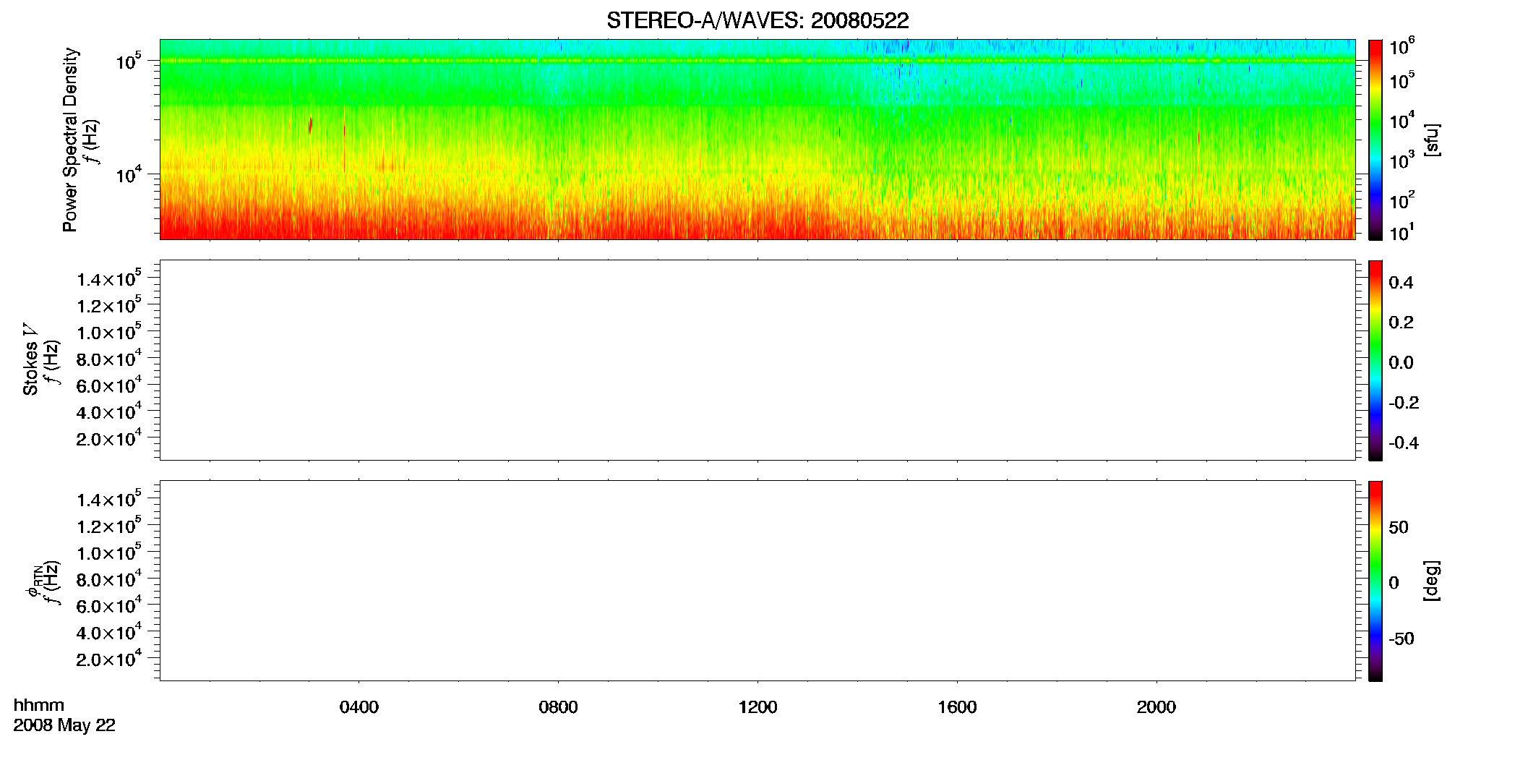Click the 10^3 label on sfu color bar

1402,161
